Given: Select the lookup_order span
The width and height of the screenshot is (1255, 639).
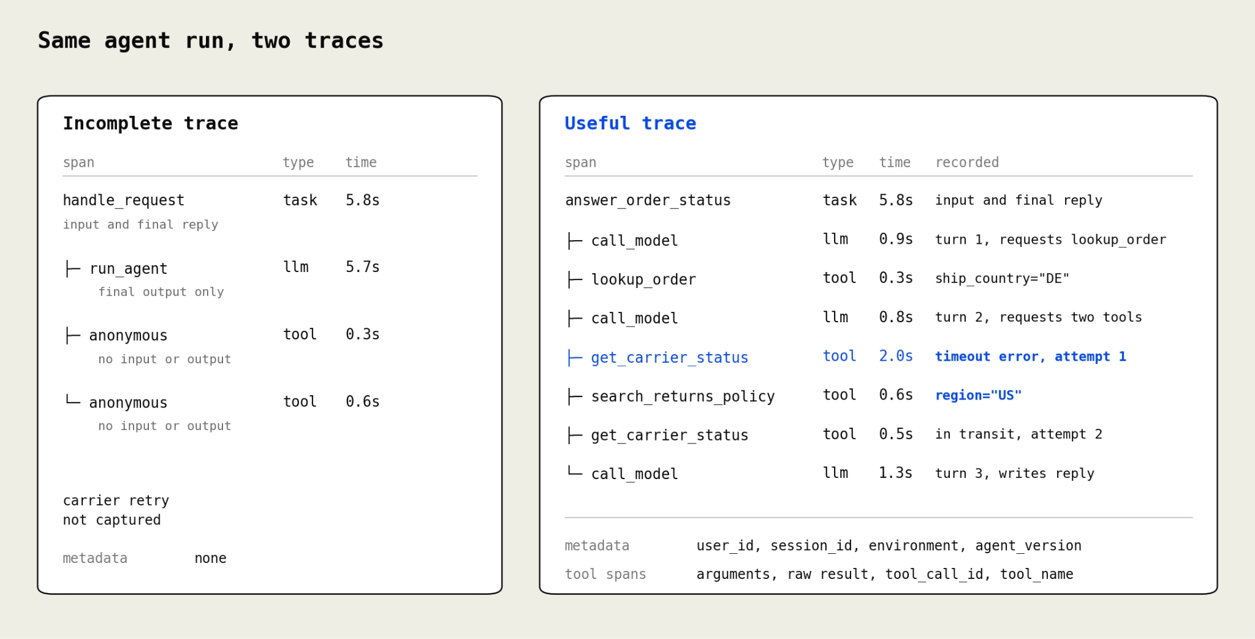Looking at the screenshot, I should click(x=643, y=279).
